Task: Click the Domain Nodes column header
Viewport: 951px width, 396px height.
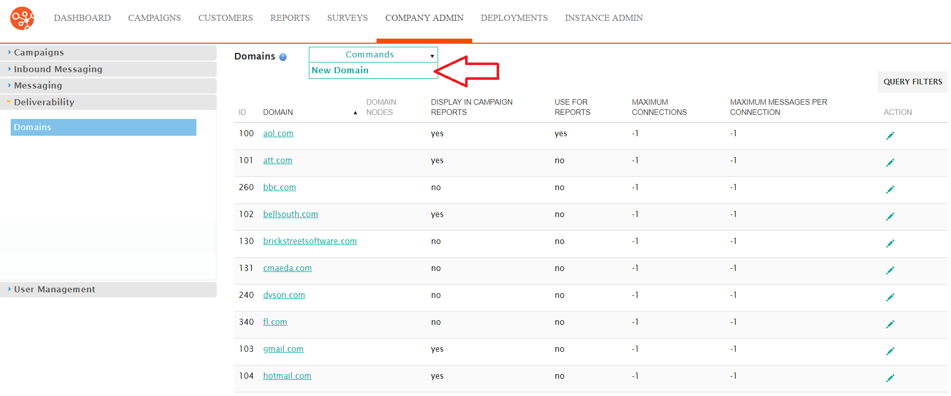Action: (x=381, y=107)
